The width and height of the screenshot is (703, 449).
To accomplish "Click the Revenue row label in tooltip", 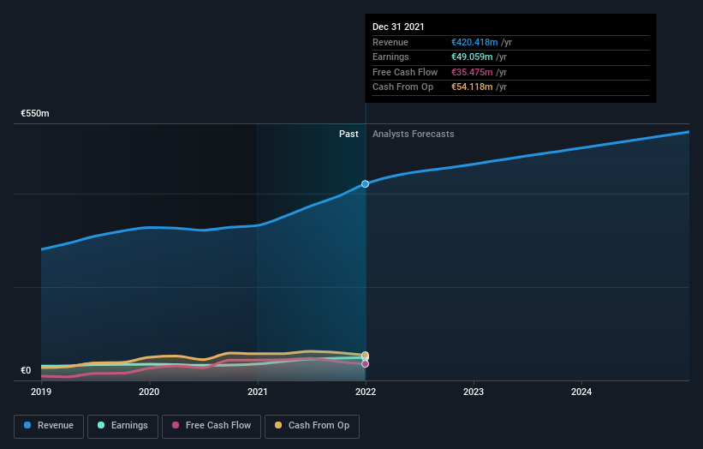I will (390, 42).
